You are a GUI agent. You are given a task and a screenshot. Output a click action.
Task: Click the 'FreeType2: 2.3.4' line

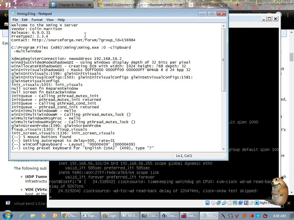coord(30,36)
